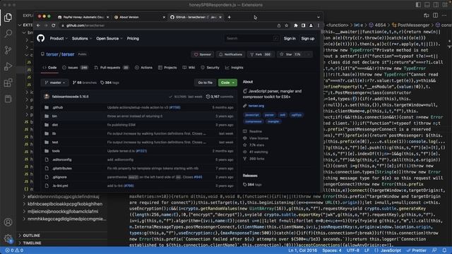Viewport: 452px width, 254px height.
Task: Open new browser tab with plus icon
Action: [x=229, y=17]
